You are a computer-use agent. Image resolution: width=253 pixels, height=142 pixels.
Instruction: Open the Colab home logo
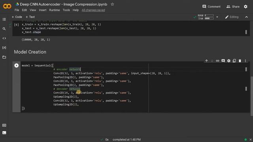7,6
